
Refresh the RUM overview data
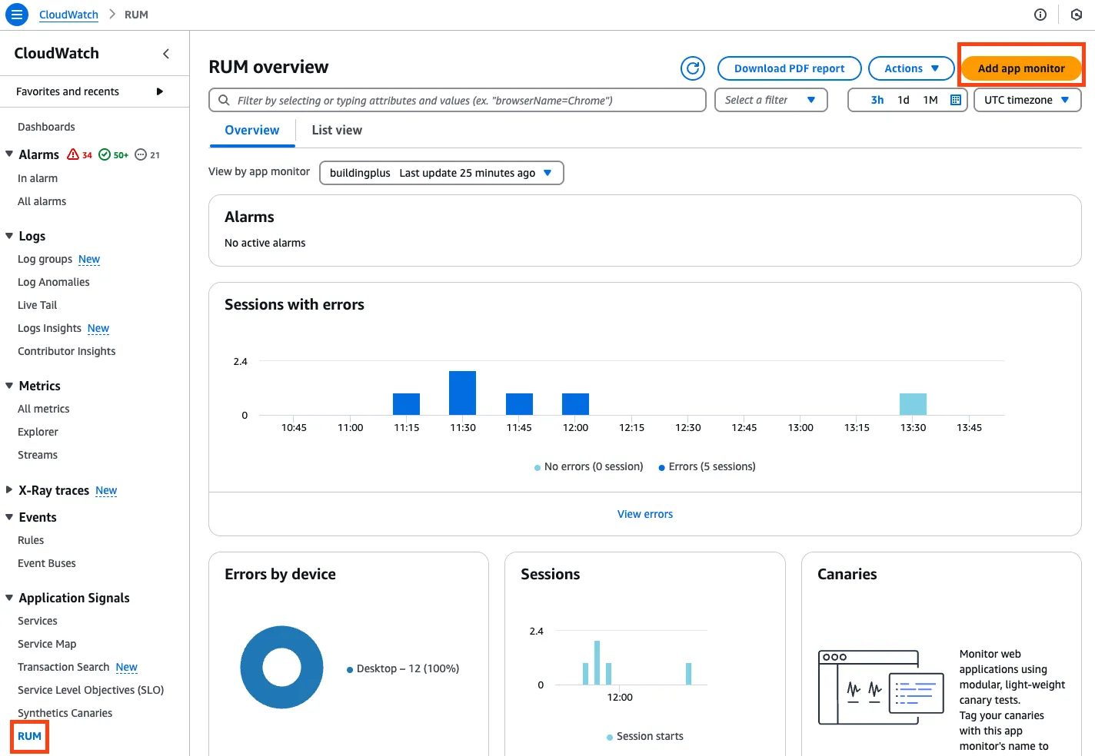coord(693,68)
